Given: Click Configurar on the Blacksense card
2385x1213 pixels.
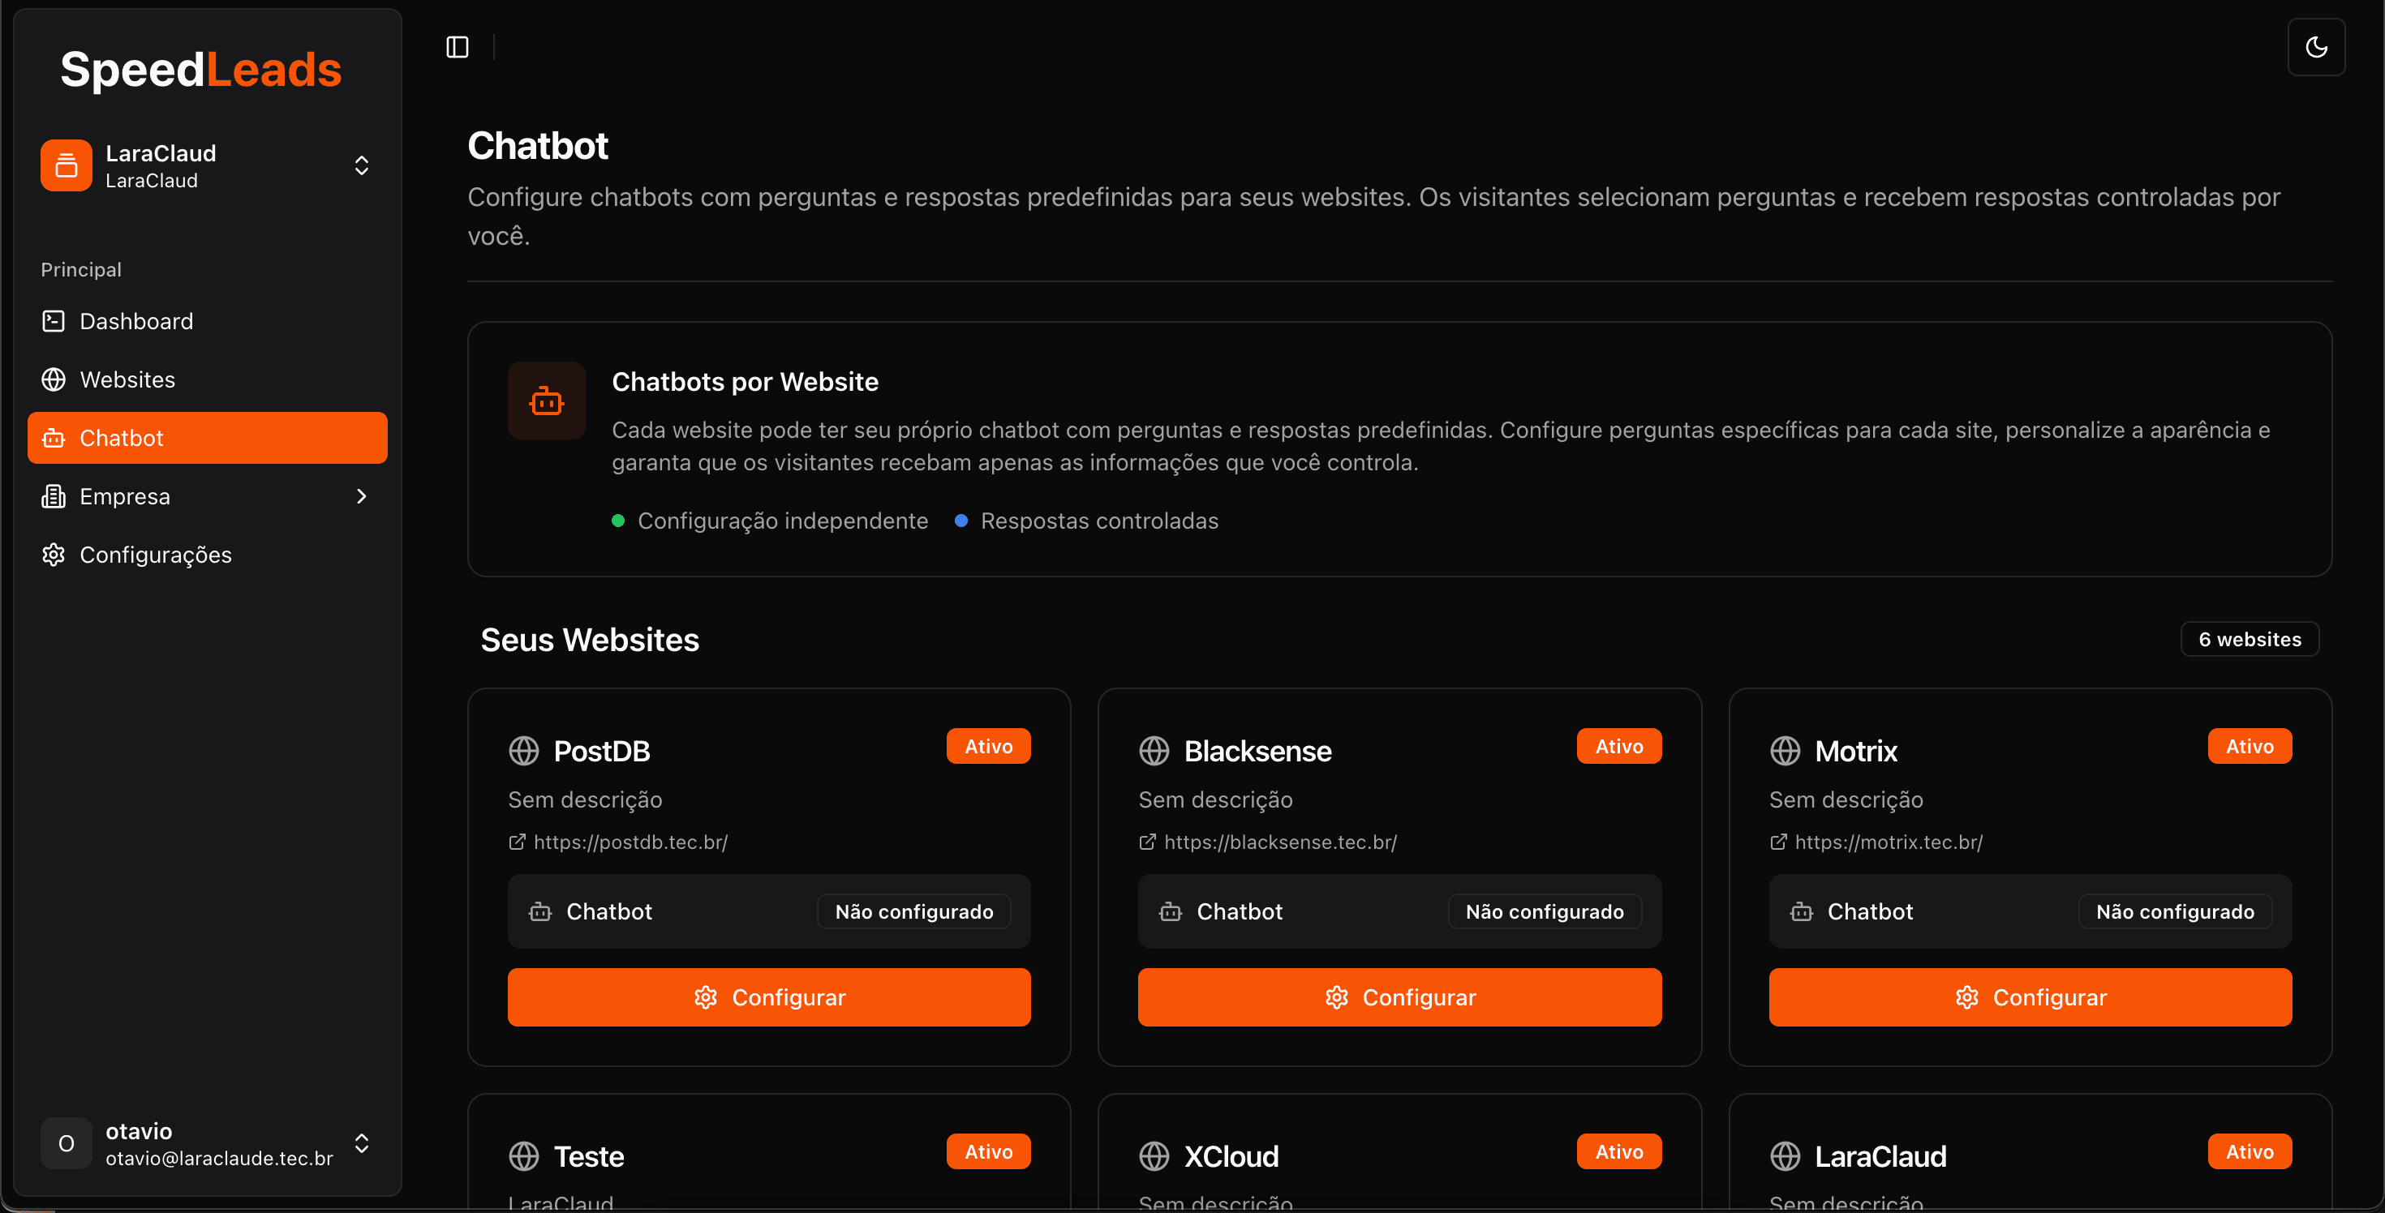Looking at the screenshot, I should coord(1399,997).
